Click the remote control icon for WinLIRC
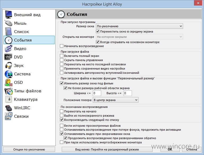 [x=8, y=108]
